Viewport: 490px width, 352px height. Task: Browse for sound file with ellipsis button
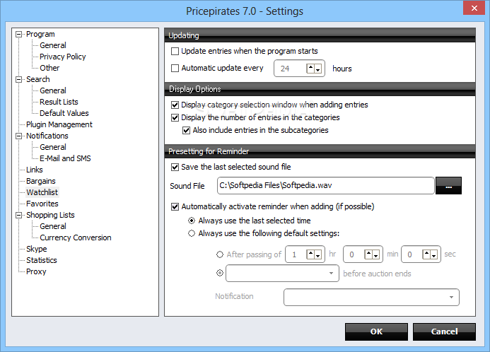pyautogui.click(x=448, y=186)
